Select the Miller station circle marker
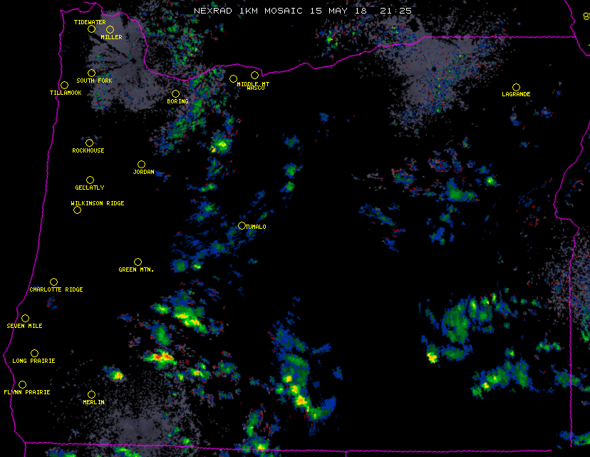Screen dimensions: 590x457 (x=110, y=29)
